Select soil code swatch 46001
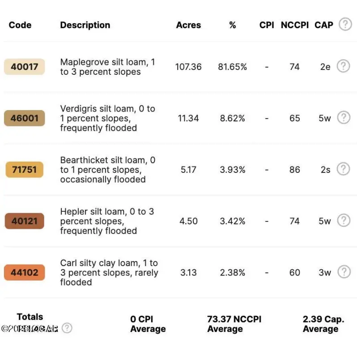Image resolution: width=357 pixels, height=344 pixels. pyautogui.click(x=25, y=118)
